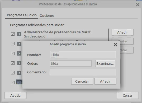Image resolution: width=142 pixels, height=103 pixels.
Task: Confirm with Añadir in the add program dialog
Action: coord(105,81)
